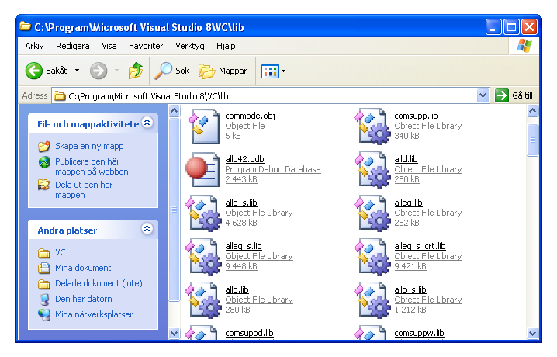Open Delade dokument (inte) link
This screenshot has height=357, width=557.
[99, 283]
